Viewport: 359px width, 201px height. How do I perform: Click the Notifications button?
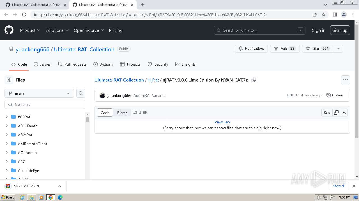(x=251, y=49)
